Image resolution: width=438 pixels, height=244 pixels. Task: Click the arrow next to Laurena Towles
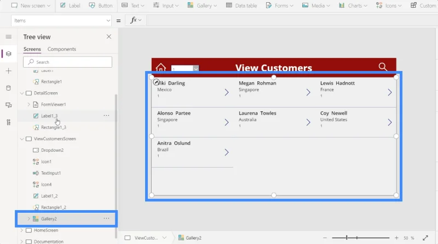tap(308, 122)
